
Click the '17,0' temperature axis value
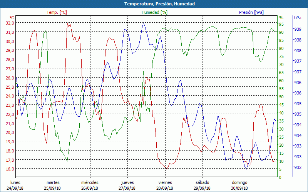click(10, 160)
